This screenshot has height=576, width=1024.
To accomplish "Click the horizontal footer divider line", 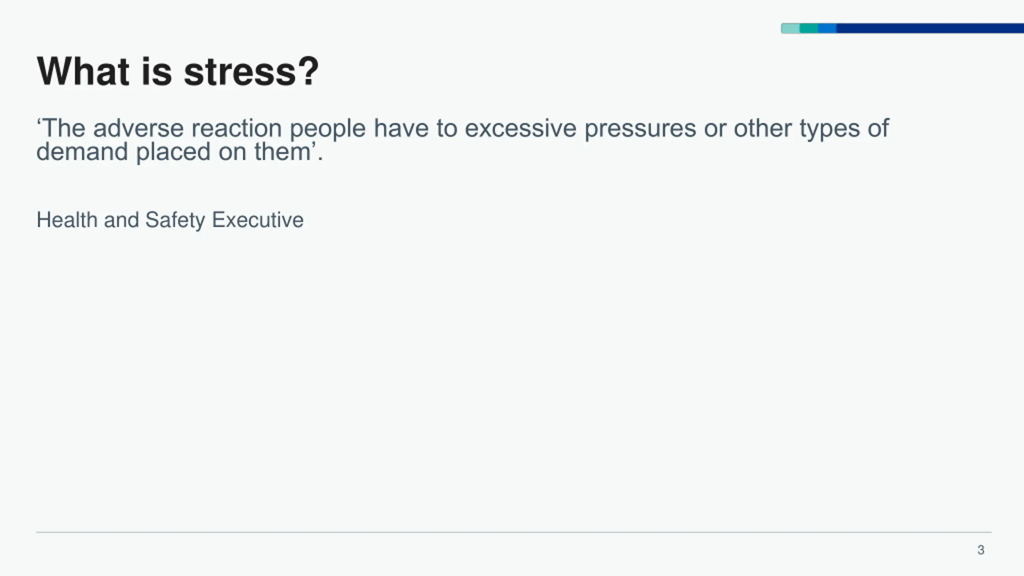I will (x=514, y=532).
